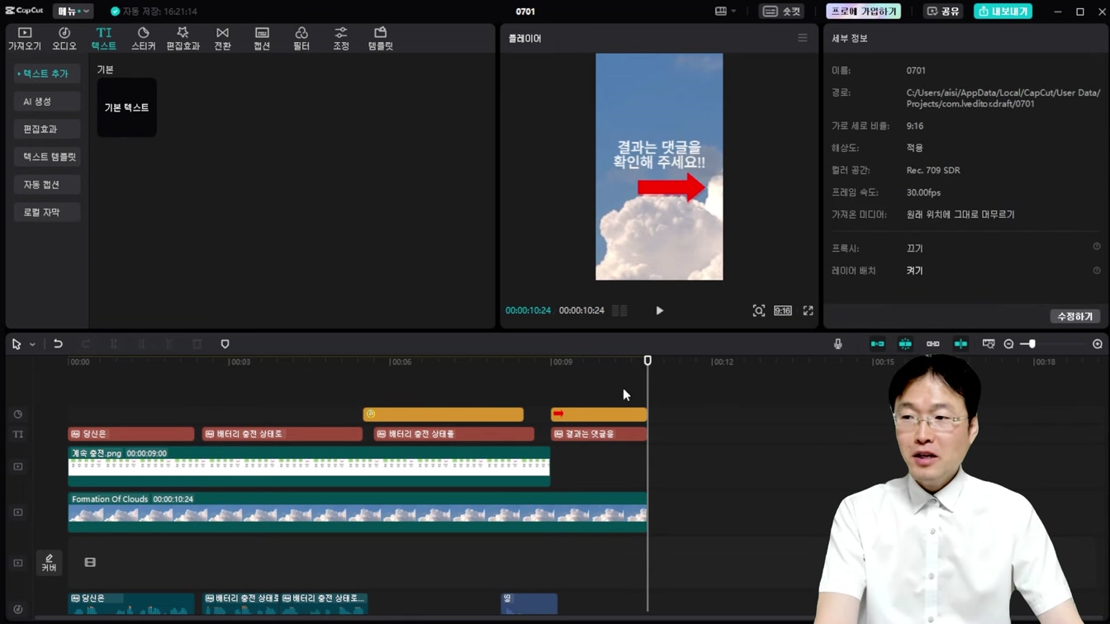The height and width of the screenshot is (624, 1110).
Task: Open the 편집효과 effects tab
Action: (183, 38)
